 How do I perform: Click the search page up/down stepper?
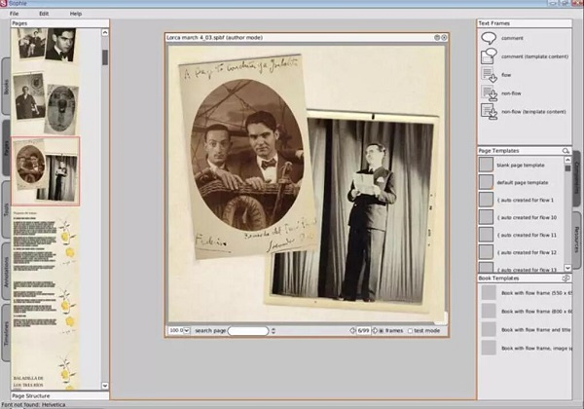pos(274,331)
